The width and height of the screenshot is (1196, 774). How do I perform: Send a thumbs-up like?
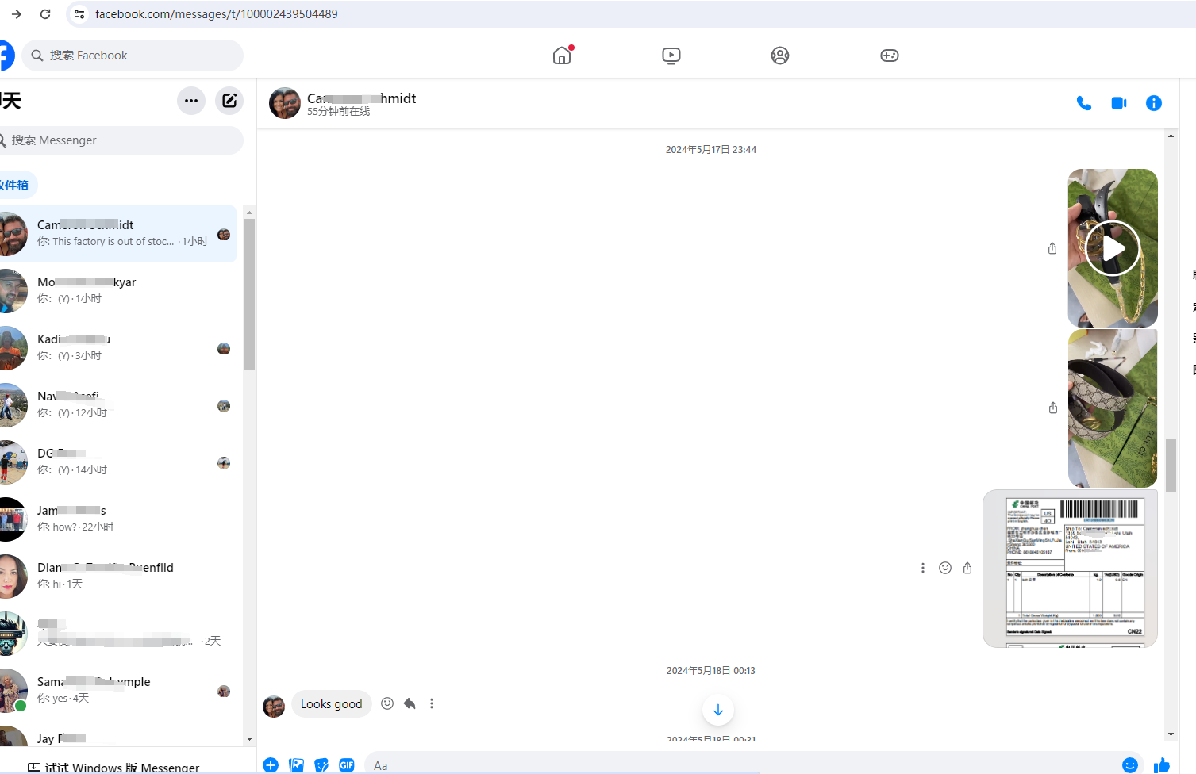pyautogui.click(x=1162, y=764)
